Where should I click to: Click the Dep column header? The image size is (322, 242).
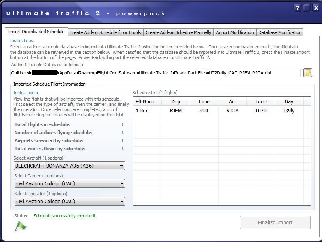click(176, 102)
